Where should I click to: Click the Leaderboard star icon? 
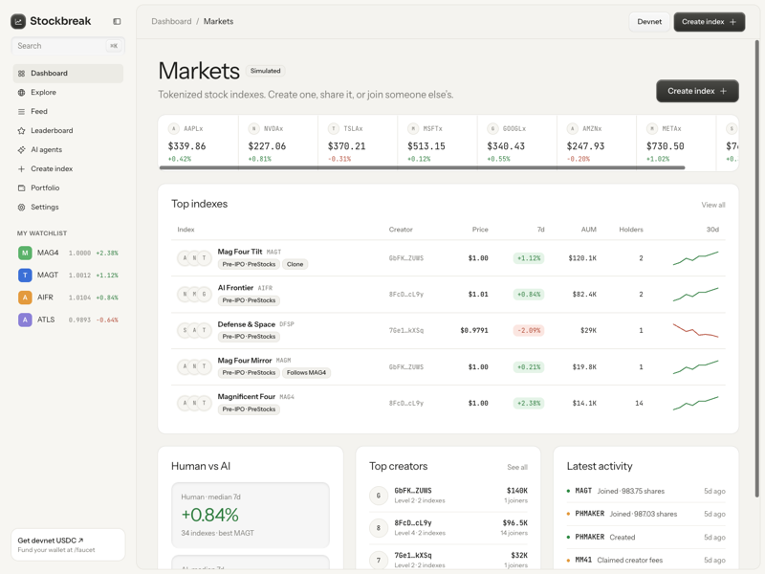(x=21, y=130)
